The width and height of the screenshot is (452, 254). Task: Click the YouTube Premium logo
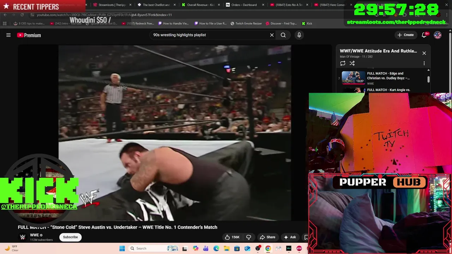click(29, 35)
